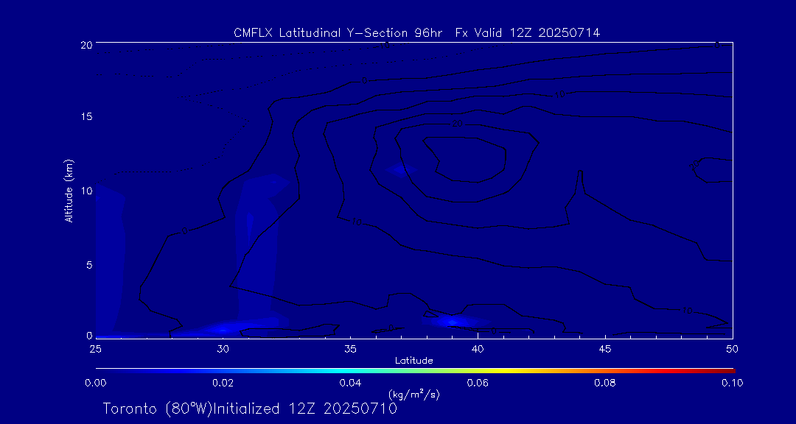
Task: Click the color bar value 0.00
Action: pyautogui.click(x=95, y=383)
